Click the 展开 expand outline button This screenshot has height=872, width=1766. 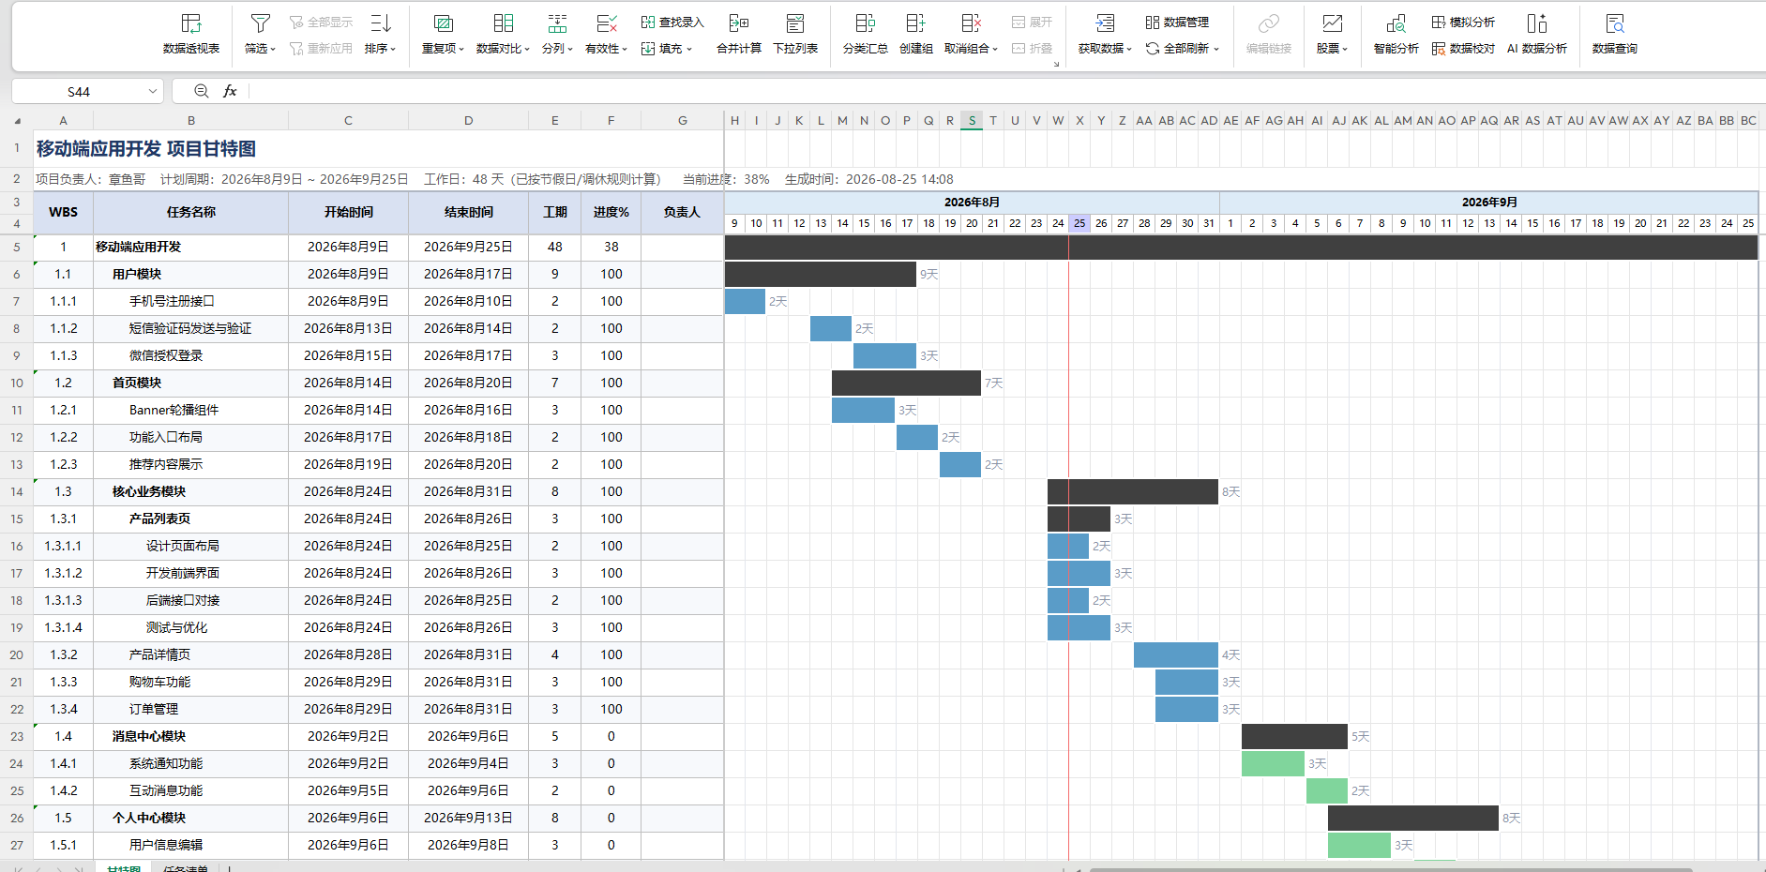[x=1032, y=23]
